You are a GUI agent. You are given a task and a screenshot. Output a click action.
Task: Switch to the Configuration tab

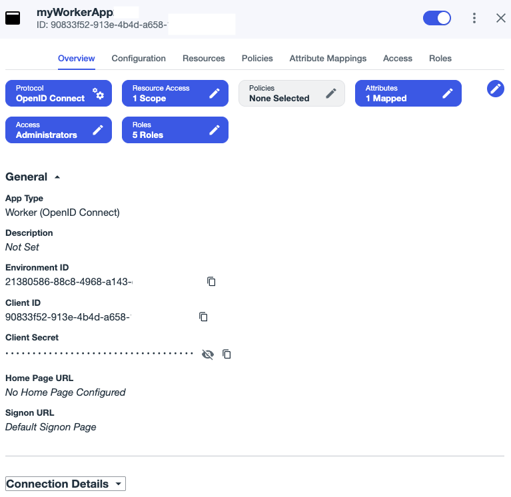(139, 59)
